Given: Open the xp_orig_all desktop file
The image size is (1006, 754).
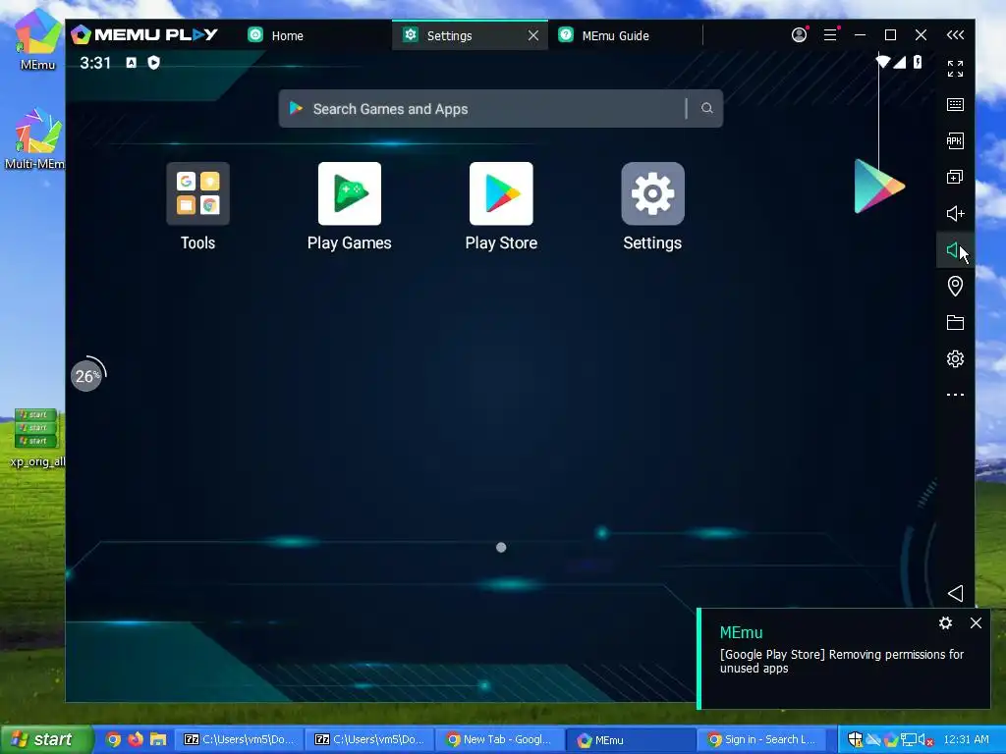Looking at the screenshot, I should 37,437.
